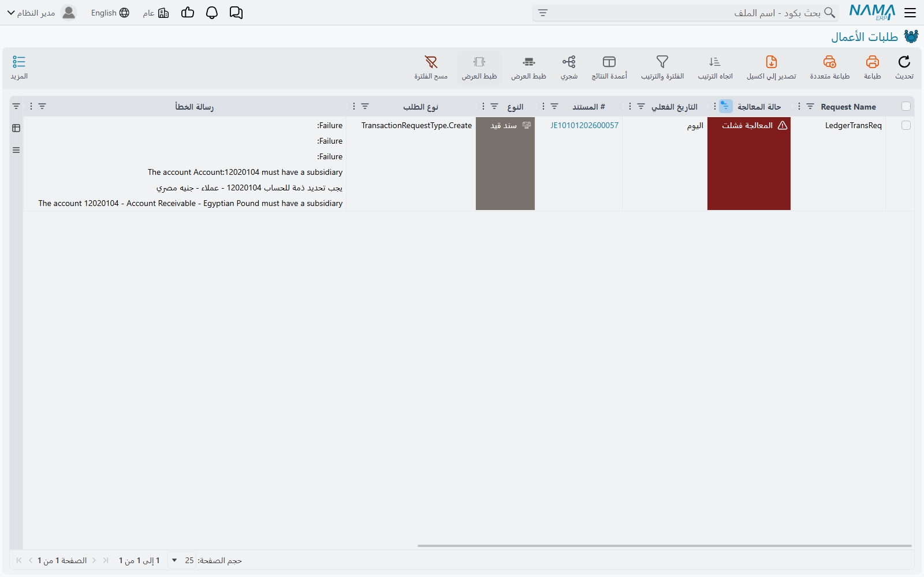Expand the مدير النظام user menu
This screenshot has height=577, width=924.
coord(31,13)
